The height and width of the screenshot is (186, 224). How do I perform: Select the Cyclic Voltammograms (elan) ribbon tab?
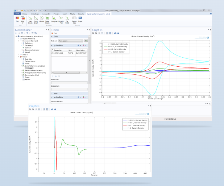pos(99,14)
